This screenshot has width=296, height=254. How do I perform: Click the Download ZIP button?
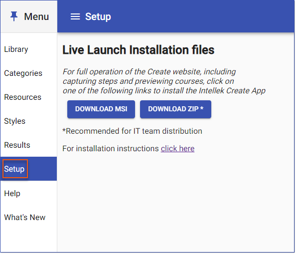click(175, 109)
